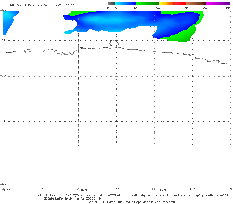
Task: Click the latitude label '-70'
Action: [3, 75]
